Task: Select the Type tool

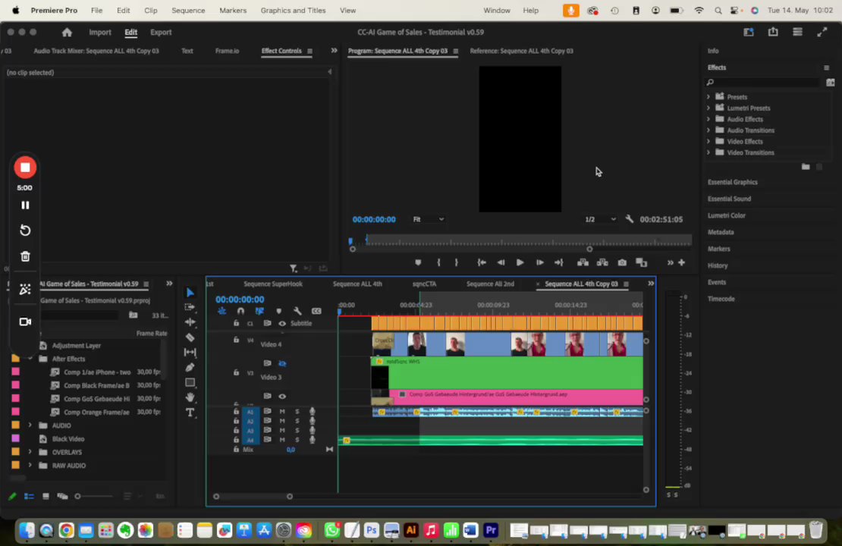Action: 190,413
